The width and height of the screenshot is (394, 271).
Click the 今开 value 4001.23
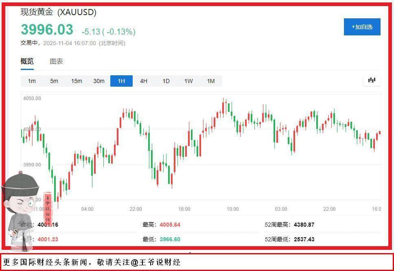click(48, 239)
